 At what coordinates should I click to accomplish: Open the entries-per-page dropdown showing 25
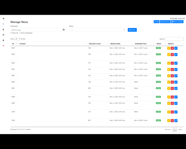click(x=17, y=39)
